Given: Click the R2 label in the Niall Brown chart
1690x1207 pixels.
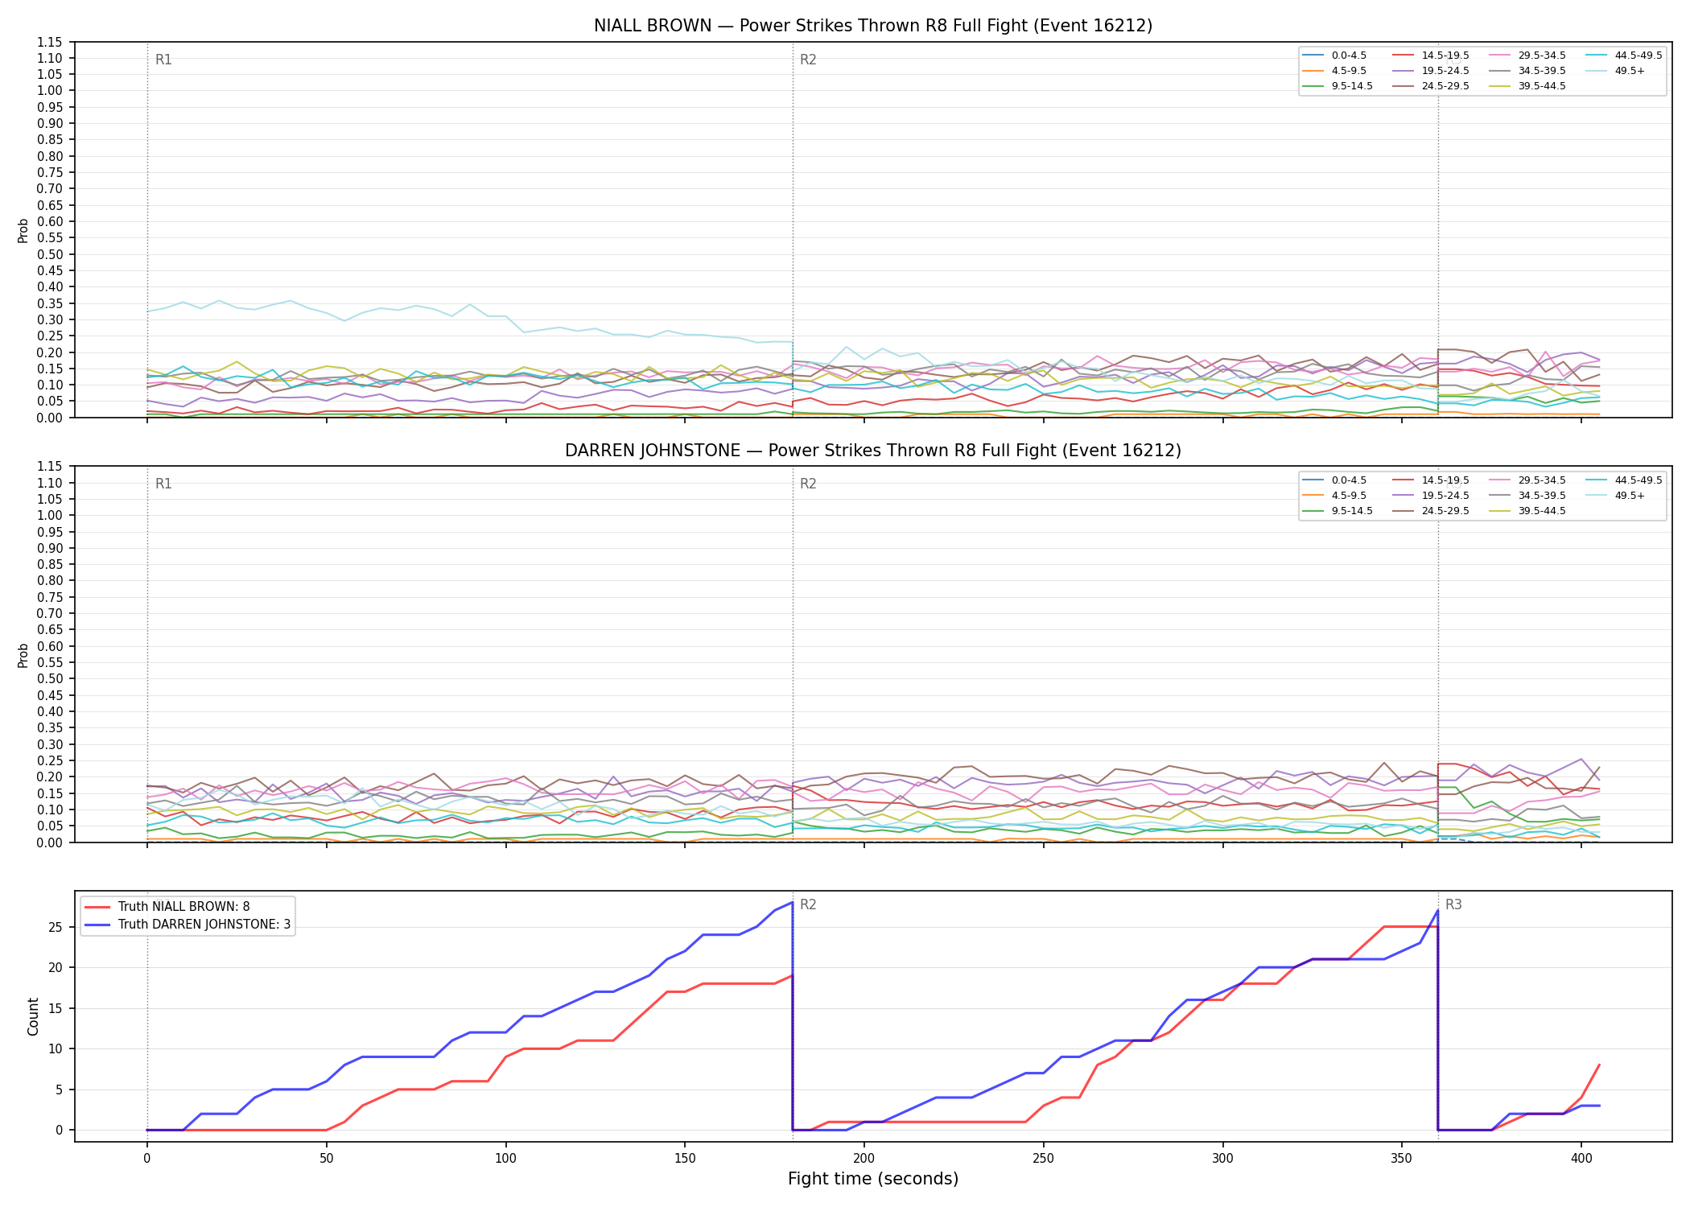Looking at the screenshot, I should [808, 60].
